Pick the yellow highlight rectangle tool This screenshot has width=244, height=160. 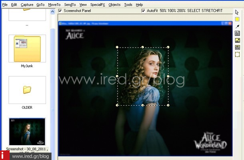click(237, 19)
